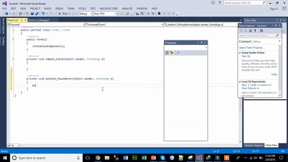
Task: Open the feedback speech bubble icon
Action: 213,3
